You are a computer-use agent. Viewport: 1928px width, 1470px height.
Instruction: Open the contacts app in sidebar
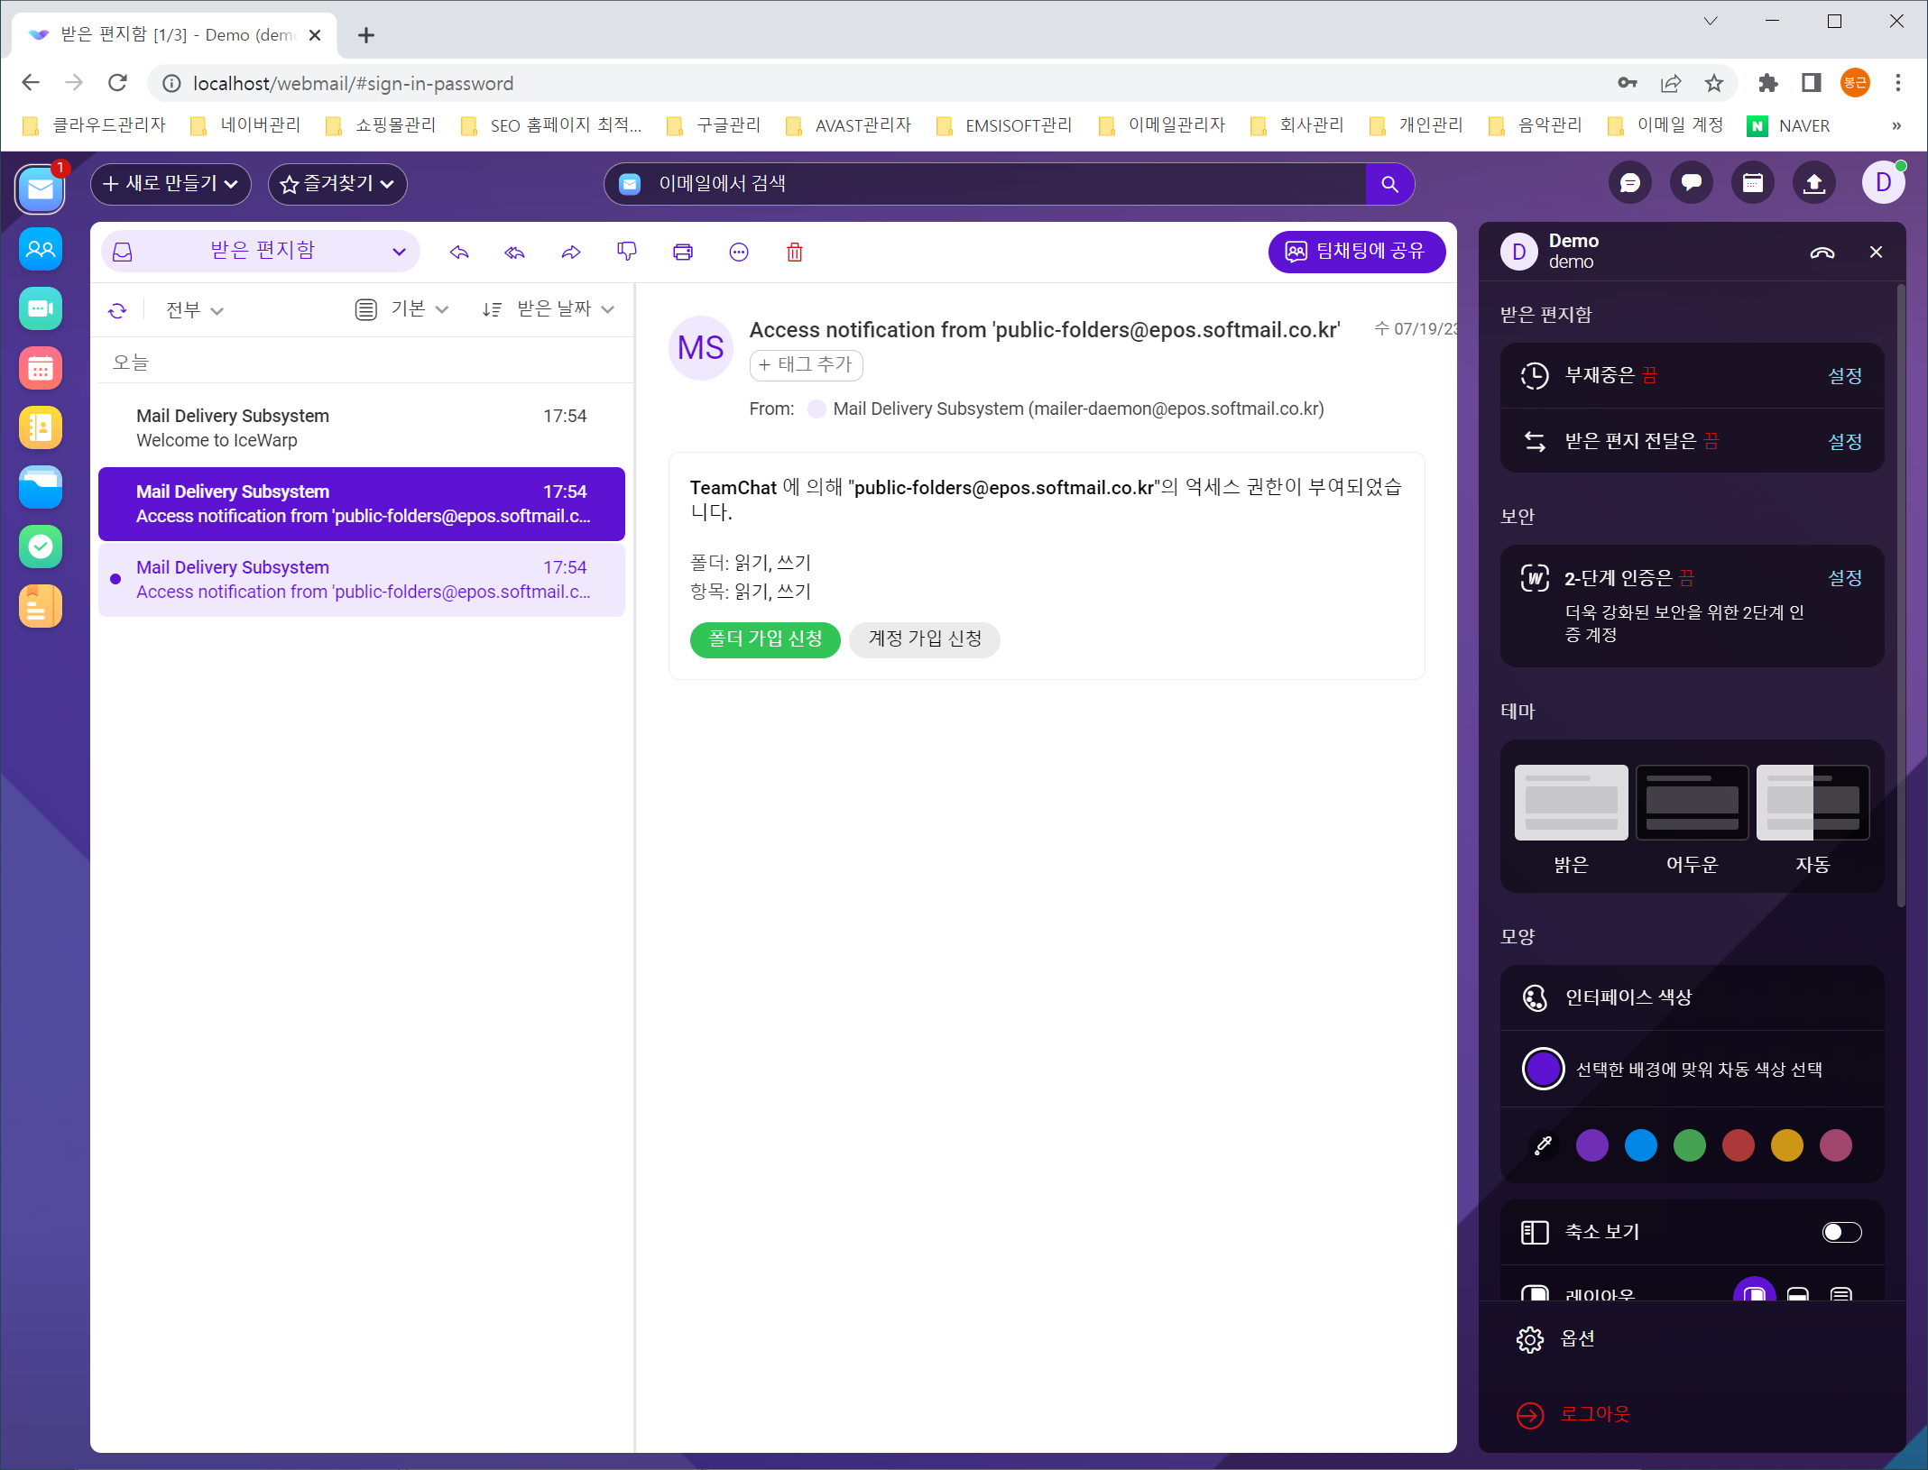point(41,427)
